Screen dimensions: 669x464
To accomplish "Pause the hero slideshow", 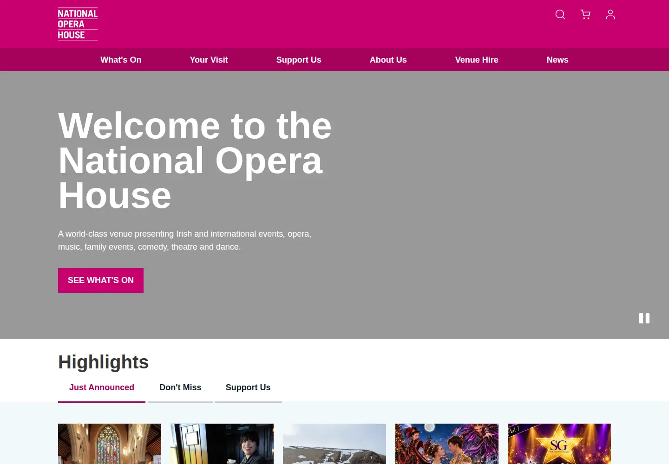I will (x=644, y=318).
